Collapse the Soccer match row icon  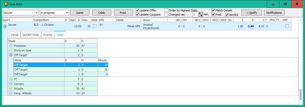tap(5, 26)
